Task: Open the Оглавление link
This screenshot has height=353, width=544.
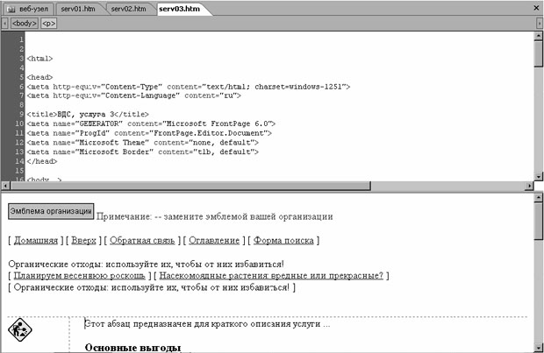Action: click(214, 240)
